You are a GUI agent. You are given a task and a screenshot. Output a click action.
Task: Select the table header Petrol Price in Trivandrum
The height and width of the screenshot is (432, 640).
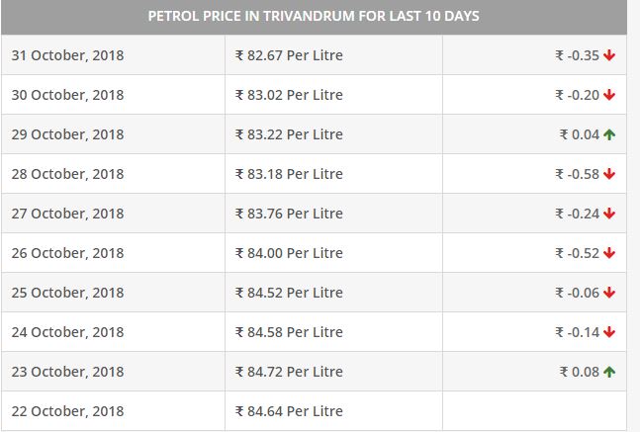click(x=314, y=17)
